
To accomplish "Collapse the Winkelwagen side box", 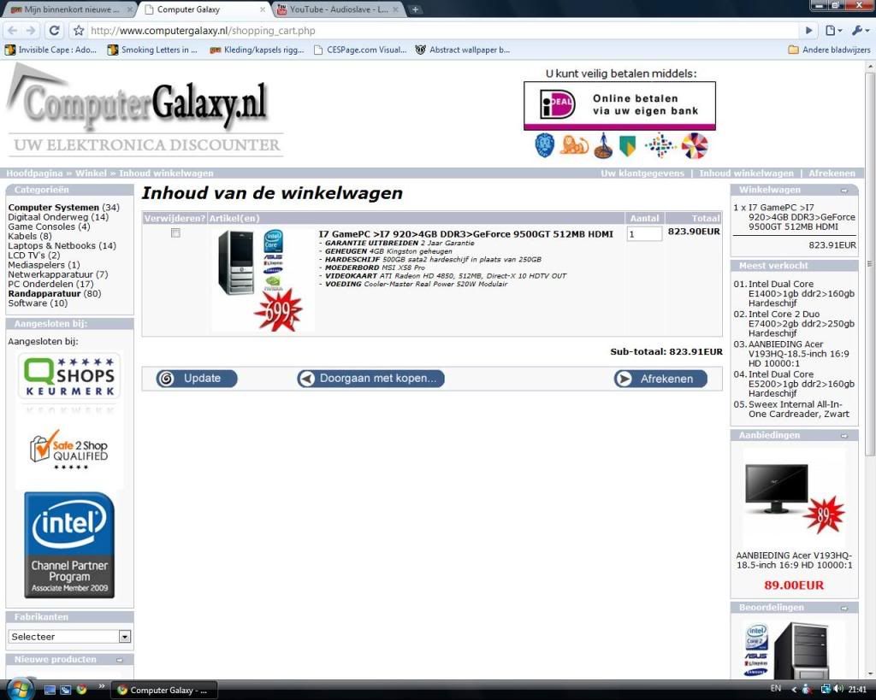I will tap(844, 191).
